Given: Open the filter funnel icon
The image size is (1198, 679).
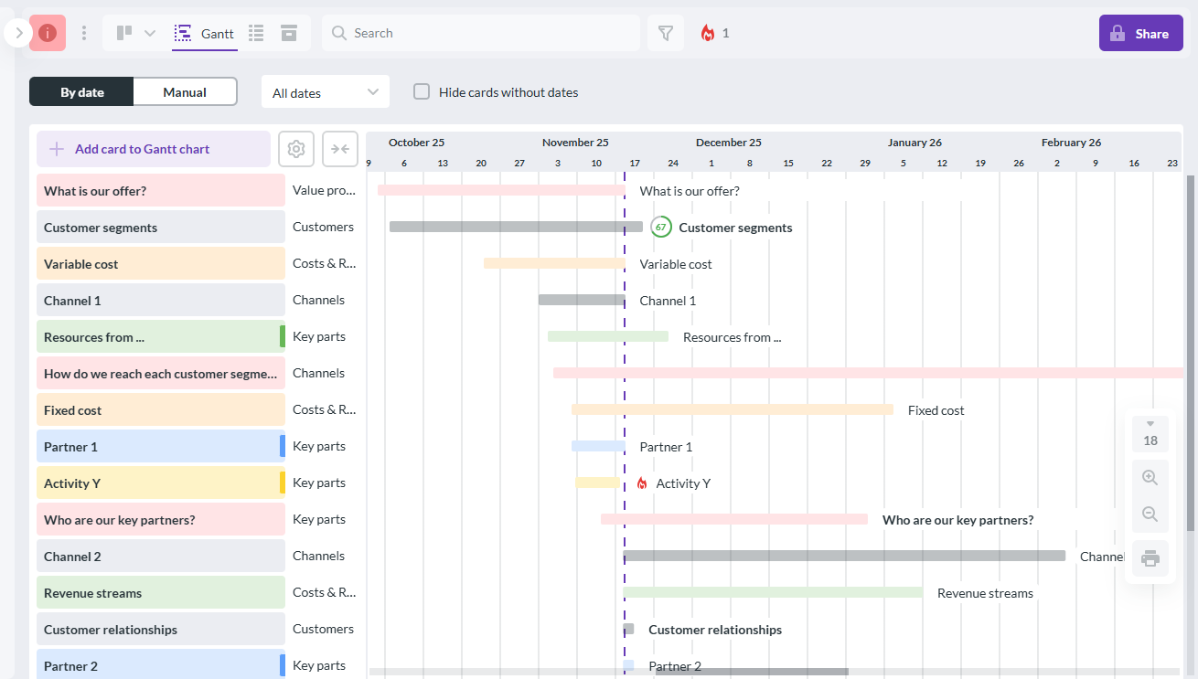Looking at the screenshot, I should (666, 33).
